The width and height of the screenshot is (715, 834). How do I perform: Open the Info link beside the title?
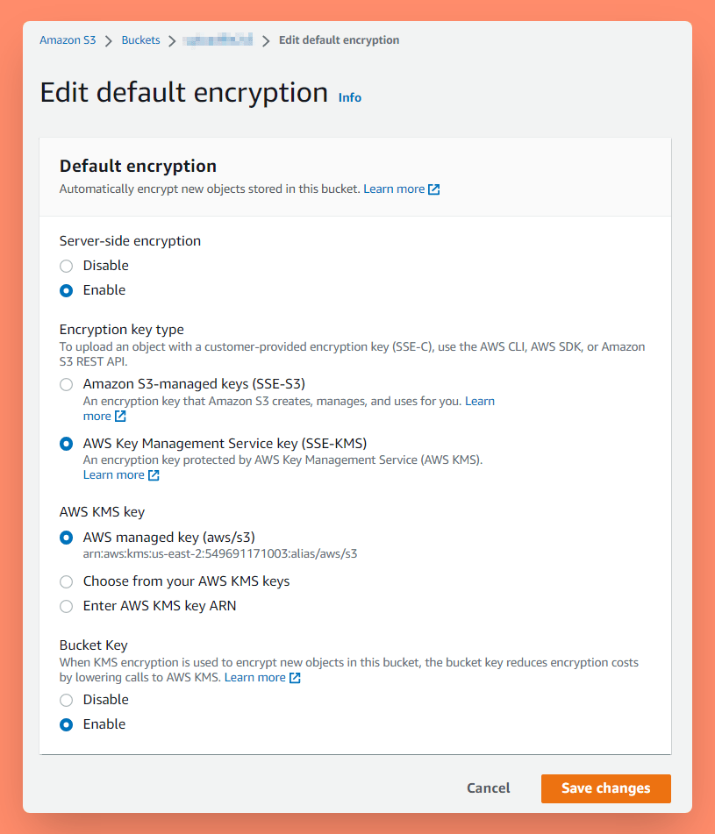pyautogui.click(x=350, y=97)
